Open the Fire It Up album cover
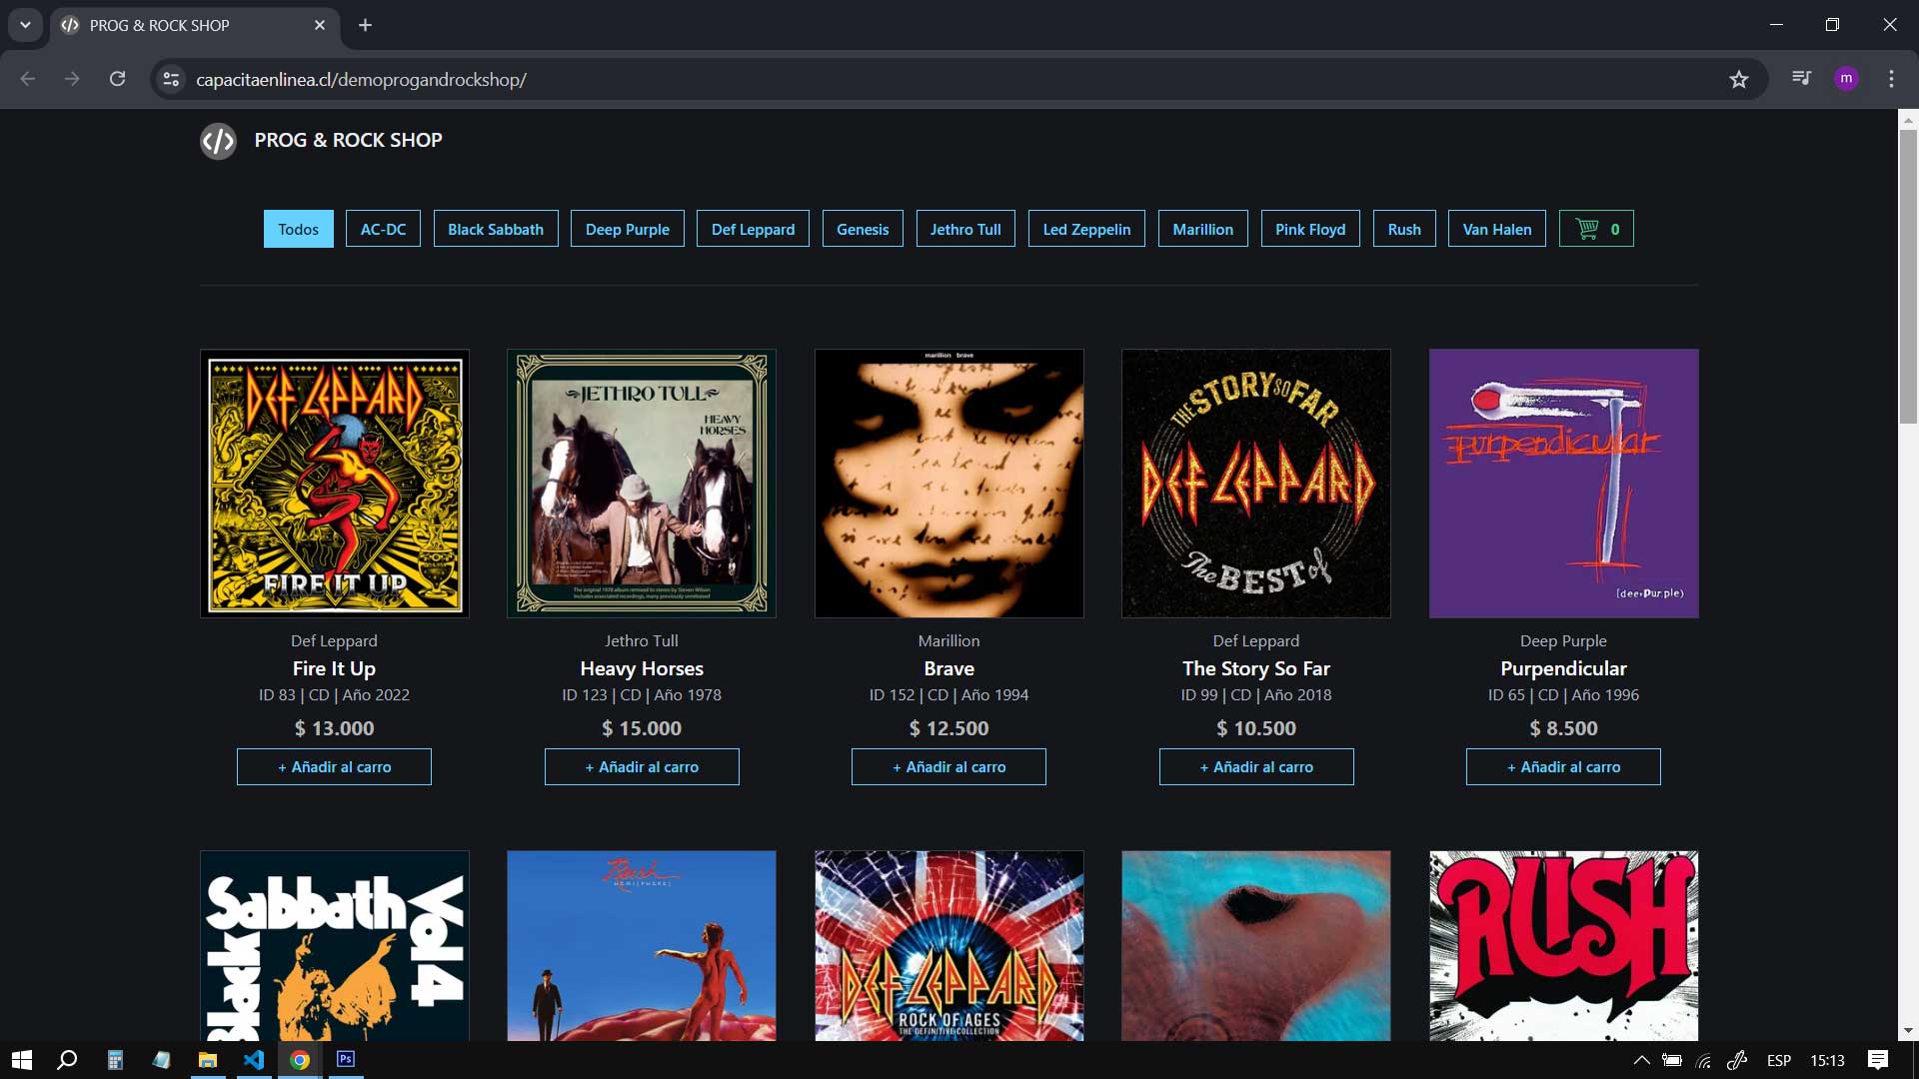This screenshot has width=1919, height=1079. tap(335, 484)
